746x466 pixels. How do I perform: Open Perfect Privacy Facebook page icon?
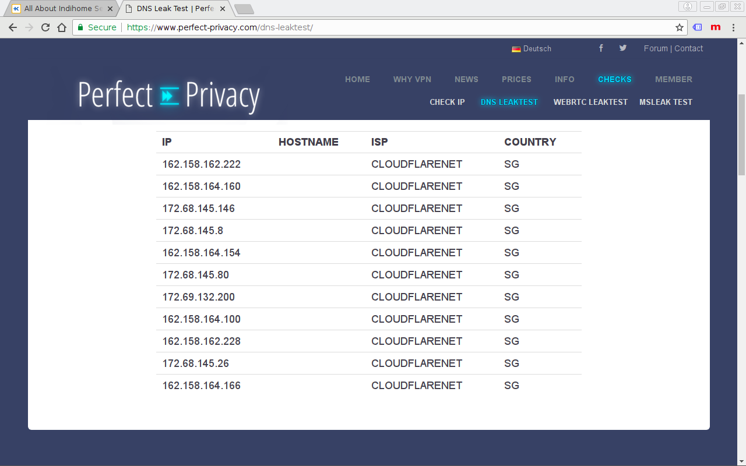[601, 48]
